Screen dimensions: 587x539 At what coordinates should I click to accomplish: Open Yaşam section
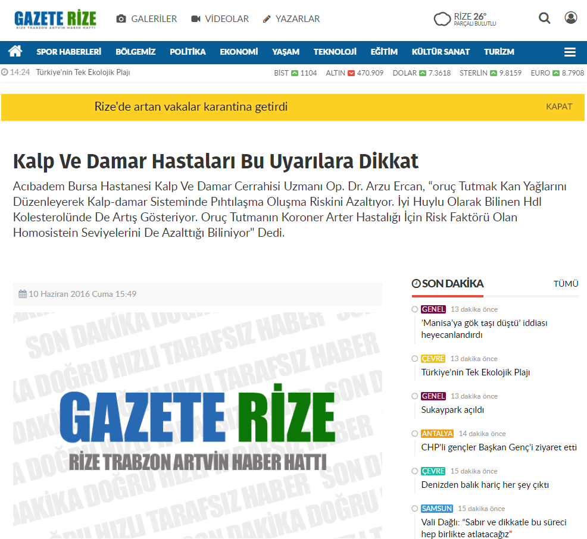coord(286,52)
